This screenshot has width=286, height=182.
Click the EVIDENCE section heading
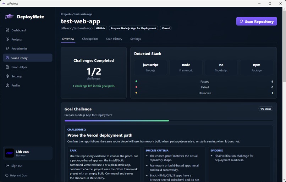coord(216,151)
